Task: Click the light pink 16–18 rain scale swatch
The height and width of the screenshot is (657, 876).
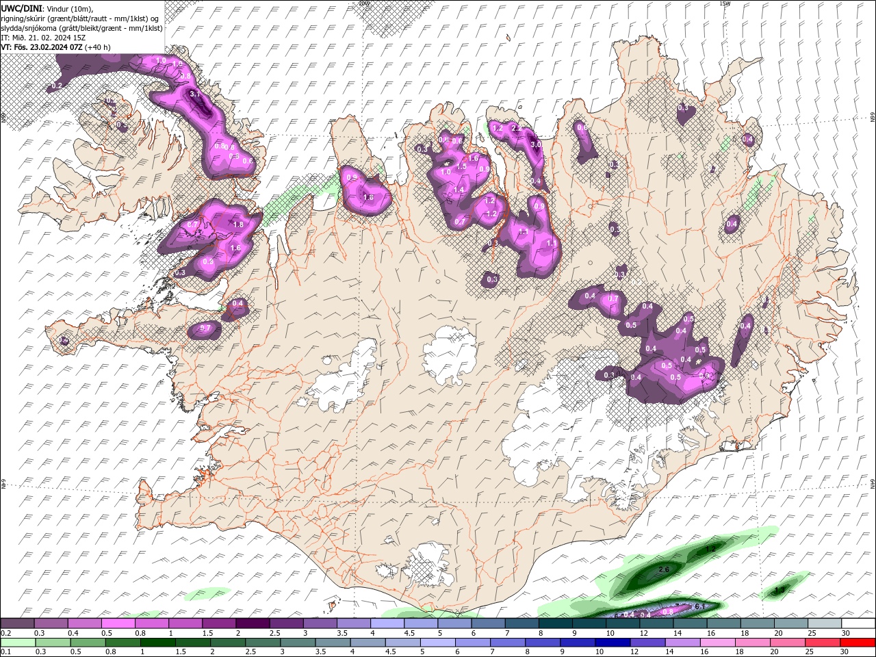Action: coord(718,643)
